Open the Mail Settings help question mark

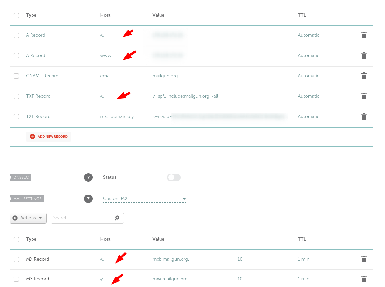coord(88,198)
